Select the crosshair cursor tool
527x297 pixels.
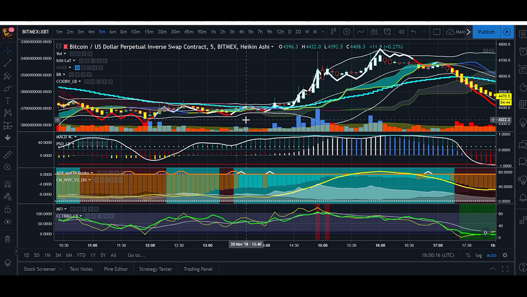pos(8,51)
